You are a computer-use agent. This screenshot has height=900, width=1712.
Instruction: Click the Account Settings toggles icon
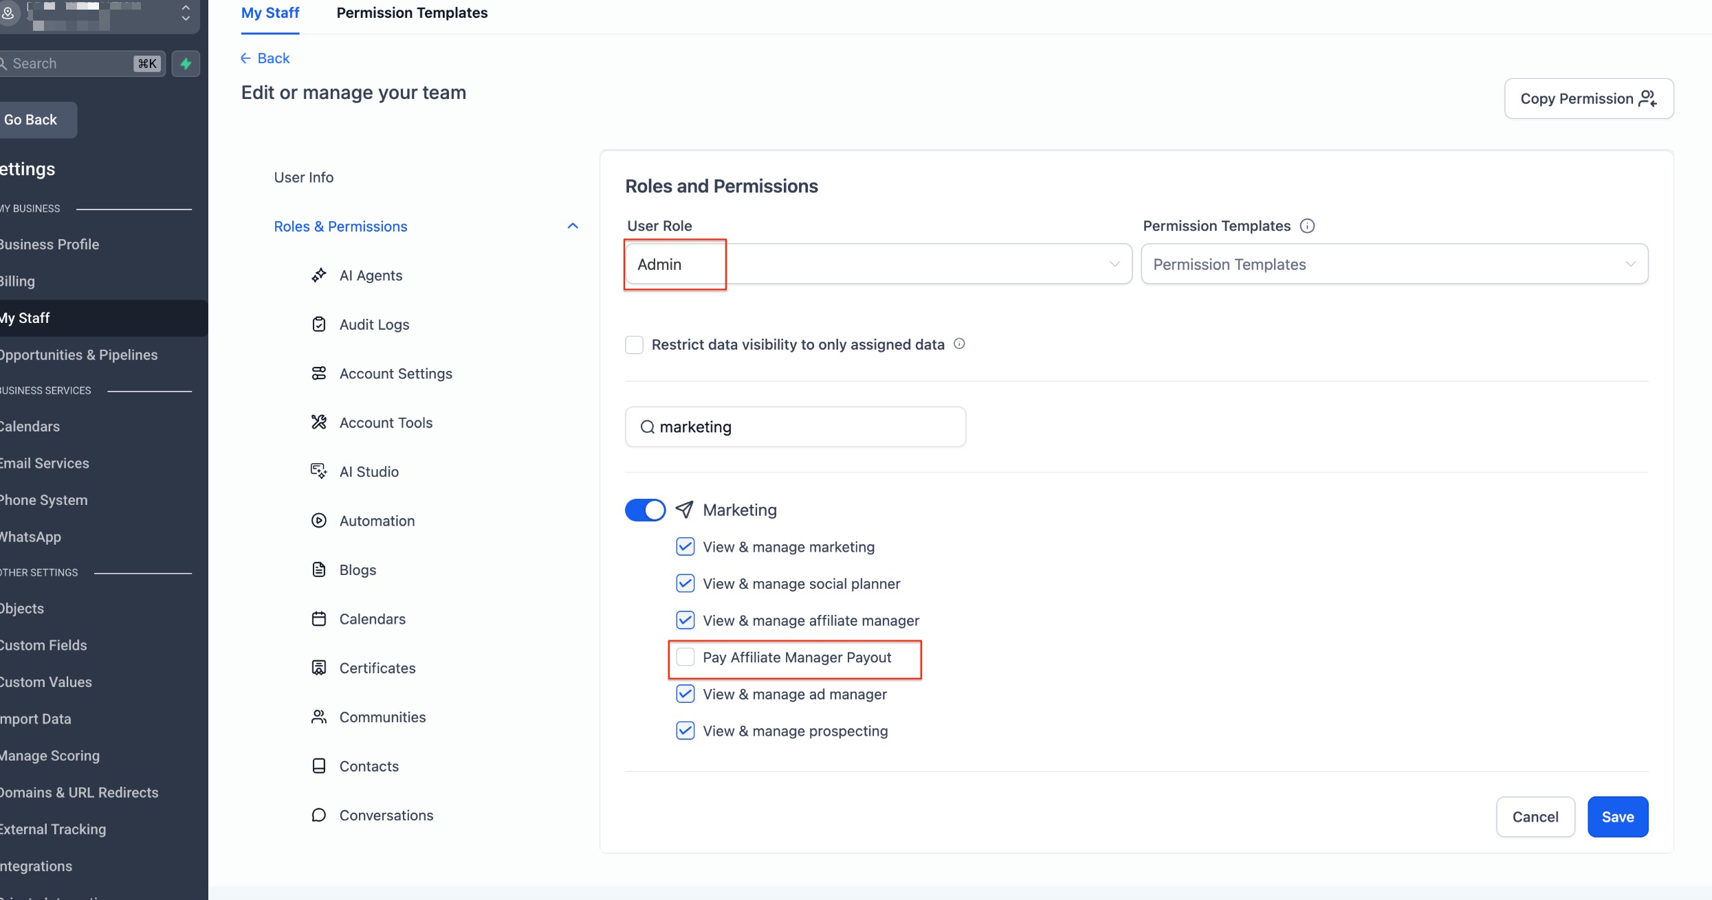(x=319, y=373)
